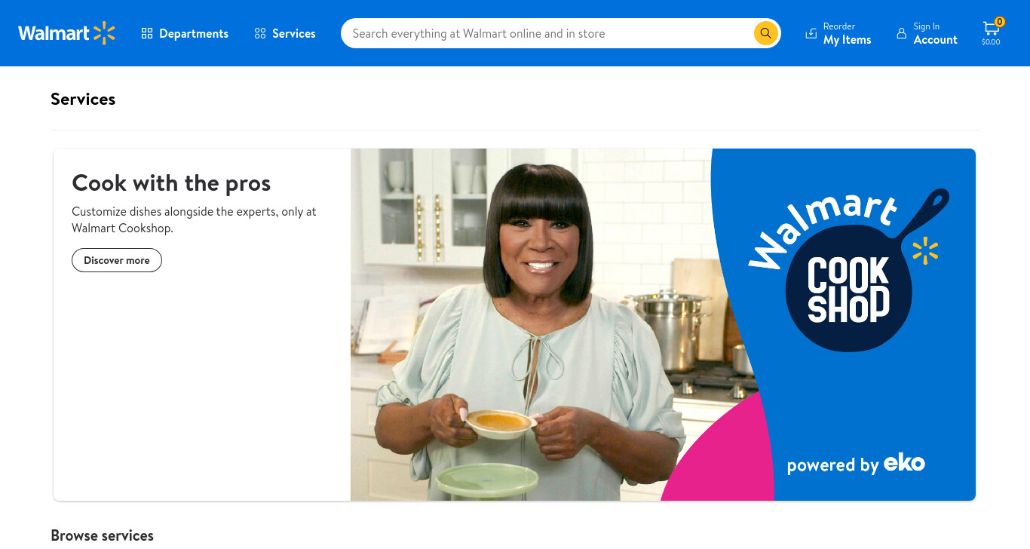Viewport: 1030px width, 549px height.
Task: Click the Walmart wordmark home link
Action: [x=54, y=33]
